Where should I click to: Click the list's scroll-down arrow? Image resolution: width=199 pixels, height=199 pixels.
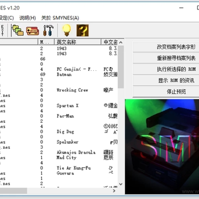coord(121,184)
